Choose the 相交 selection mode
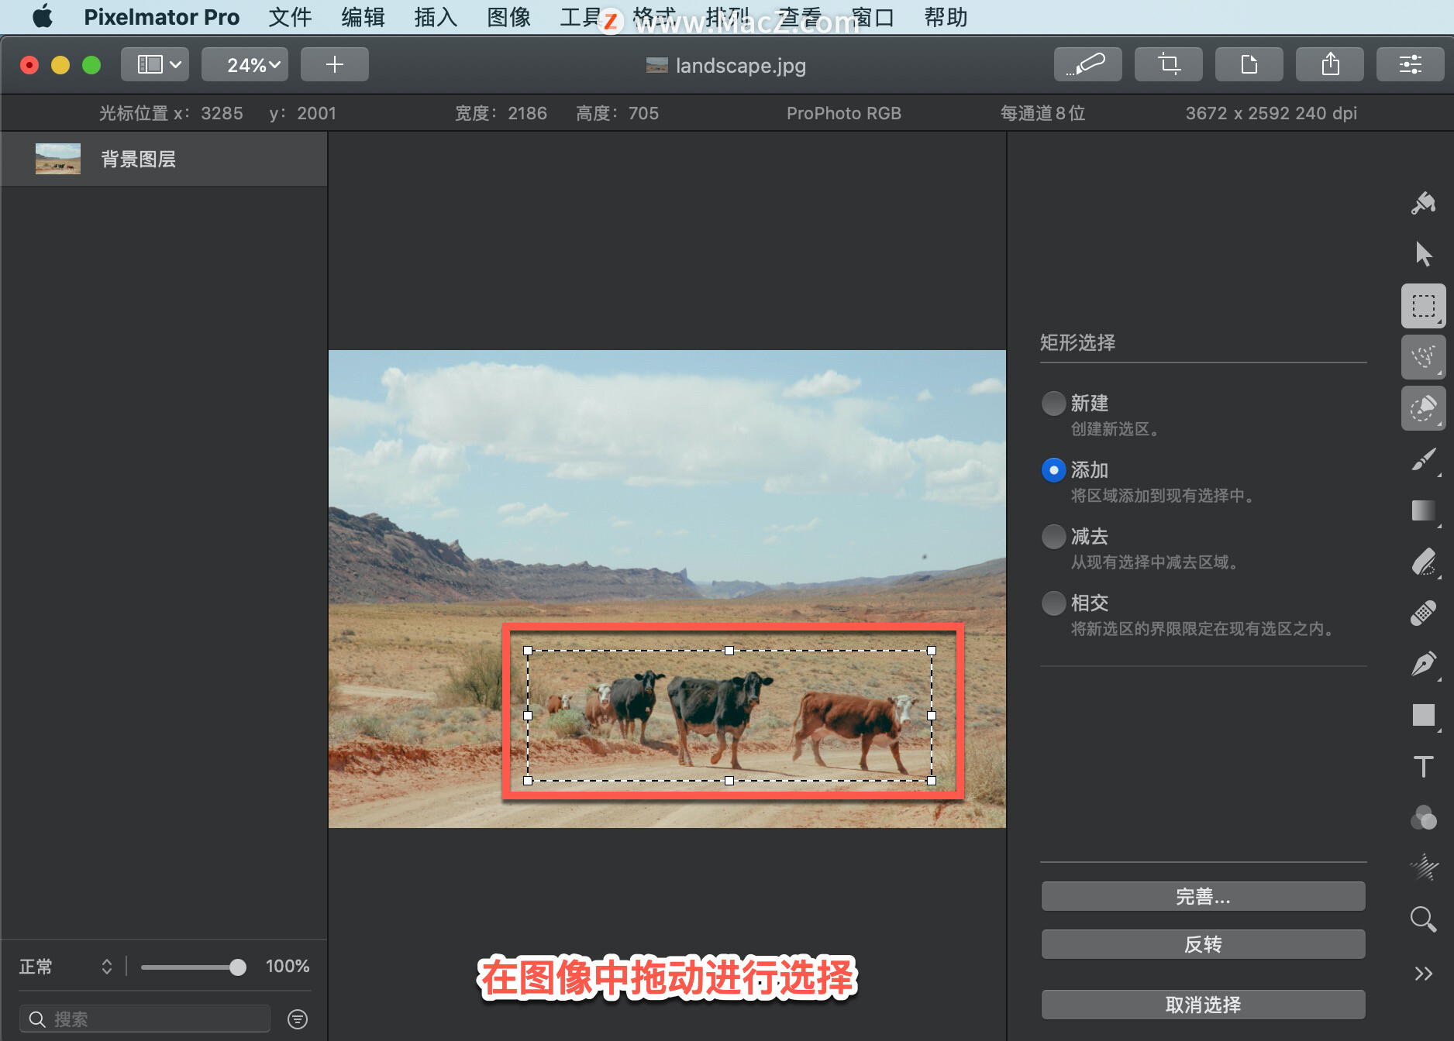The height and width of the screenshot is (1041, 1454). pos(1053,603)
